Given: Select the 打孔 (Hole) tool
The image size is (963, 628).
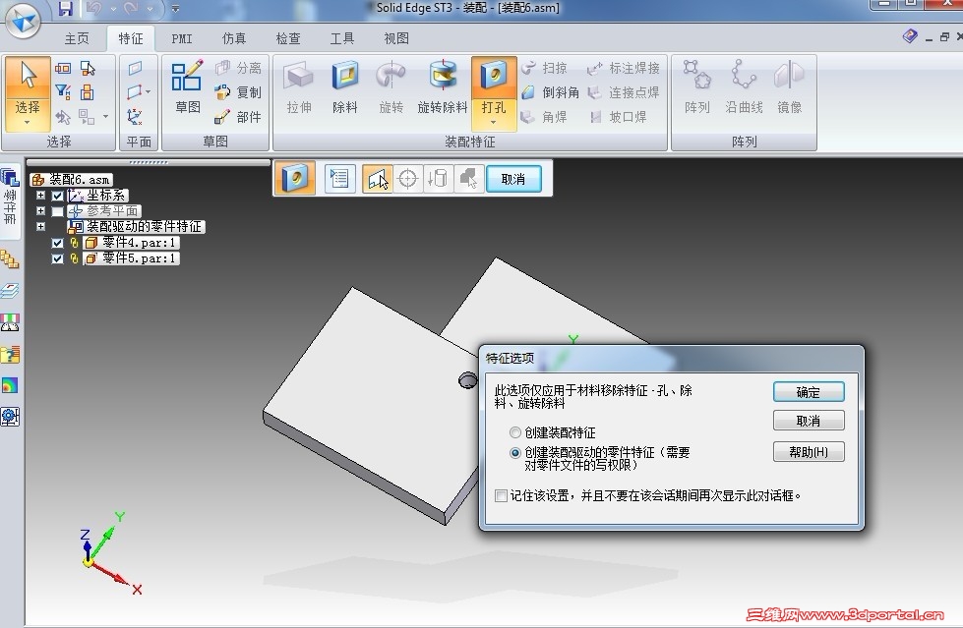Looking at the screenshot, I should tap(493, 86).
